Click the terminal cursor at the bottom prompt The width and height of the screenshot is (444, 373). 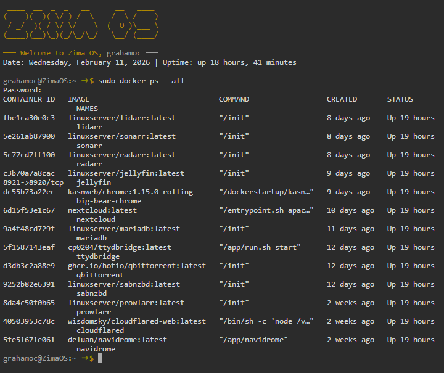coord(100,358)
